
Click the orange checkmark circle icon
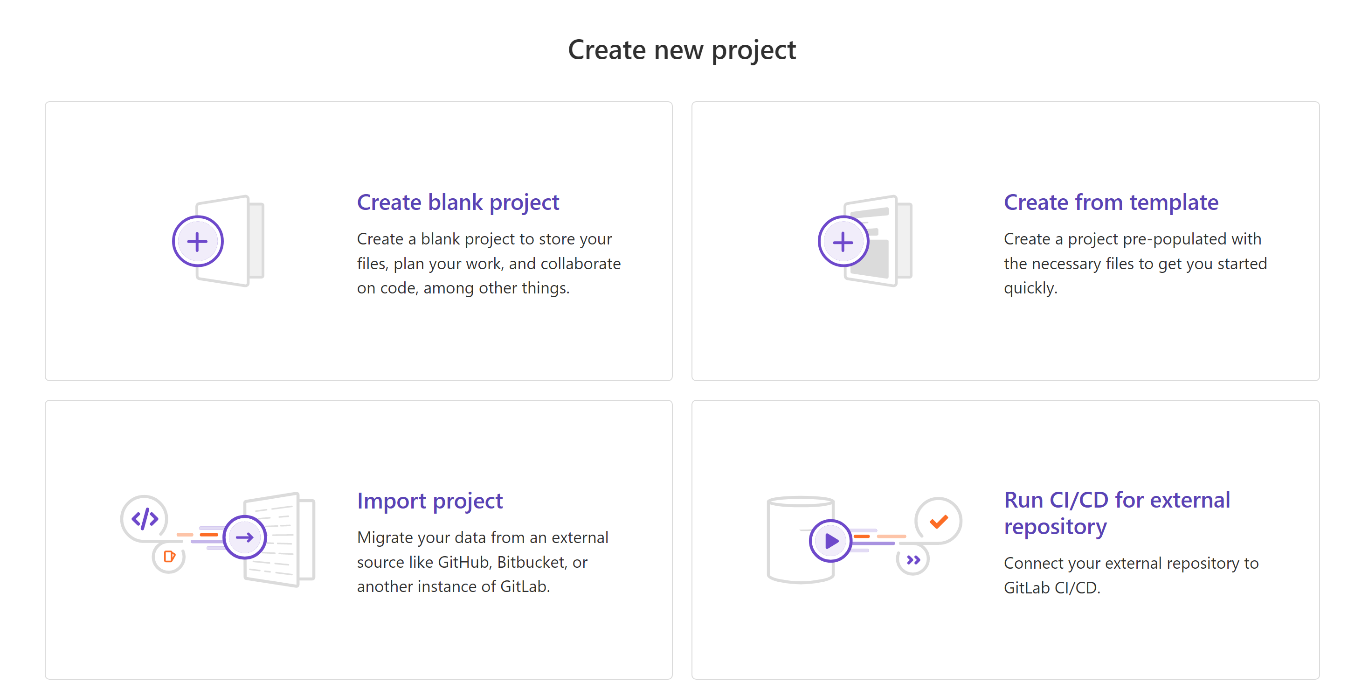[x=938, y=521]
